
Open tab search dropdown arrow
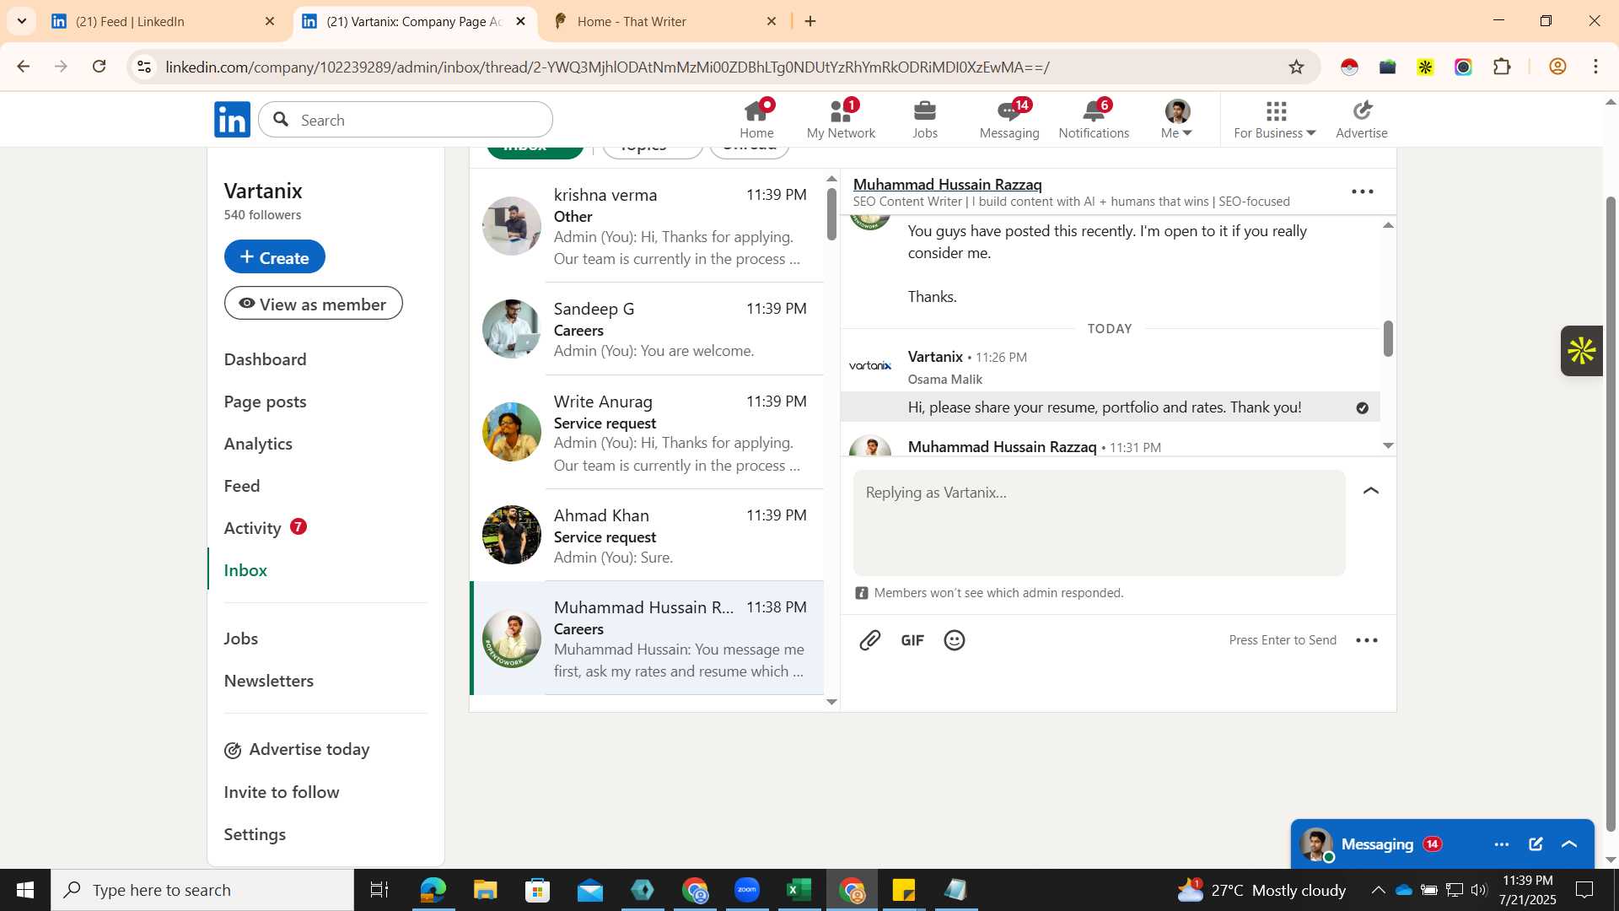(21, 21)
